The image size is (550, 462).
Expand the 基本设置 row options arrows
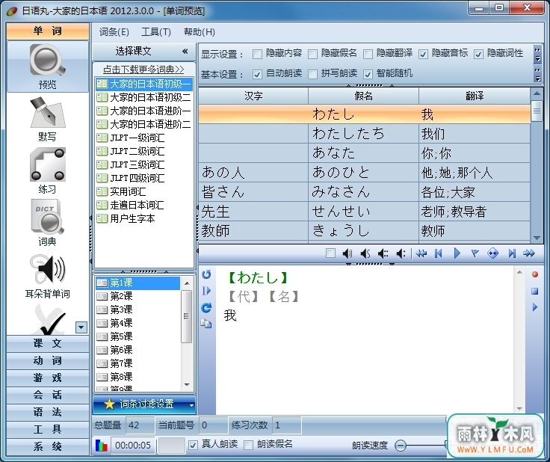coord(537,74)
